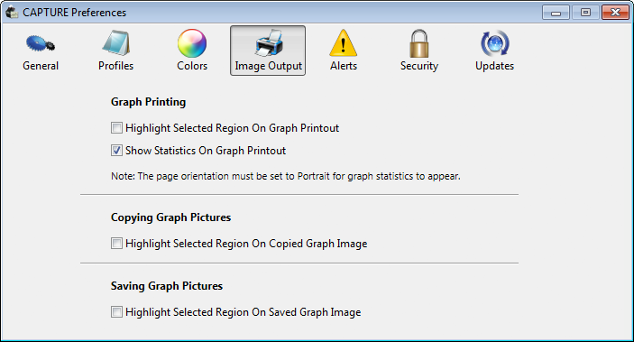Viewport: 634px width, 342px height.
Task: Uncheck Show Statistics On Graph Printout
Action: pyautogui.click(x=116, y=151)
